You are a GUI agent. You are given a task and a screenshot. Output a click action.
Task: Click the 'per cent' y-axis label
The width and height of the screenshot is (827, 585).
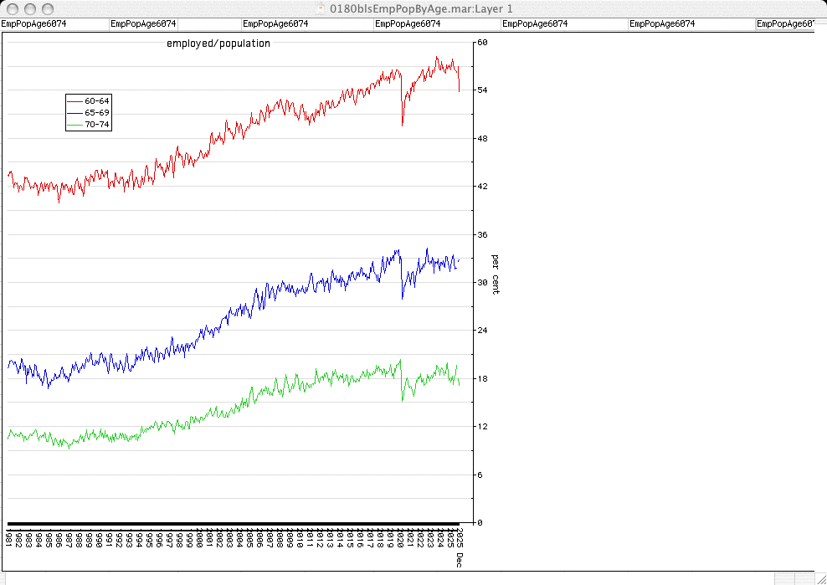495,274
